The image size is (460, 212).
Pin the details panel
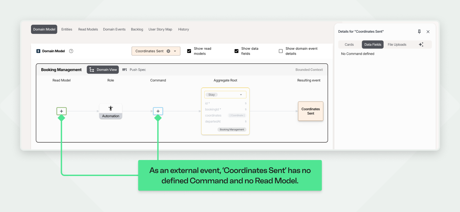419,32
